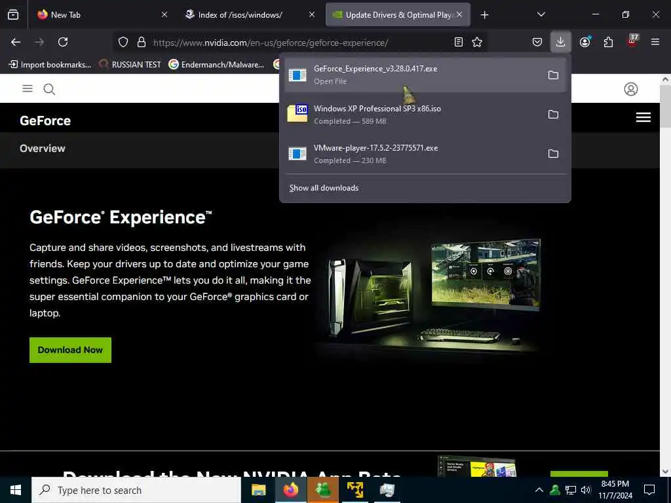Open File Explorer from taskbar
The image size is (671, 503).
[x=258, y=490]
